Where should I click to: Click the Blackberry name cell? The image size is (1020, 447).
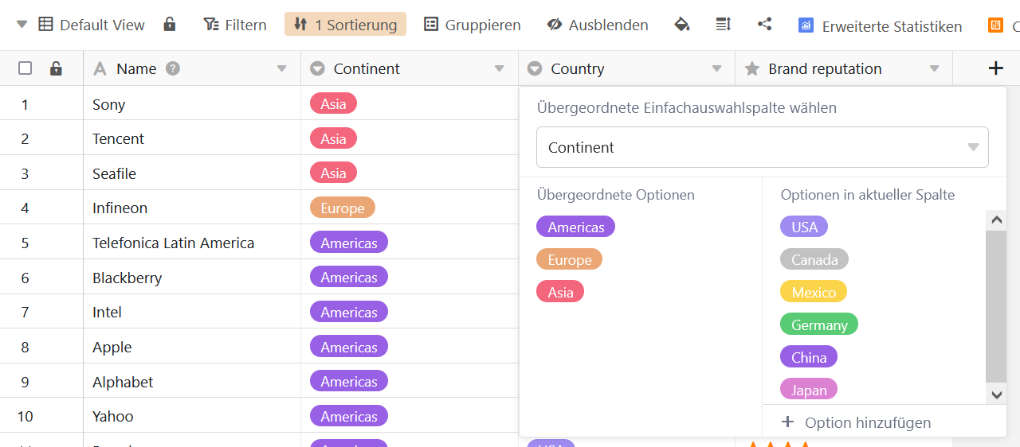point(192,277)
